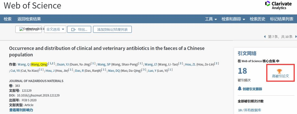Go to next record with right arrow
This screenshot has height=114, width=297.
pos(296,37)
